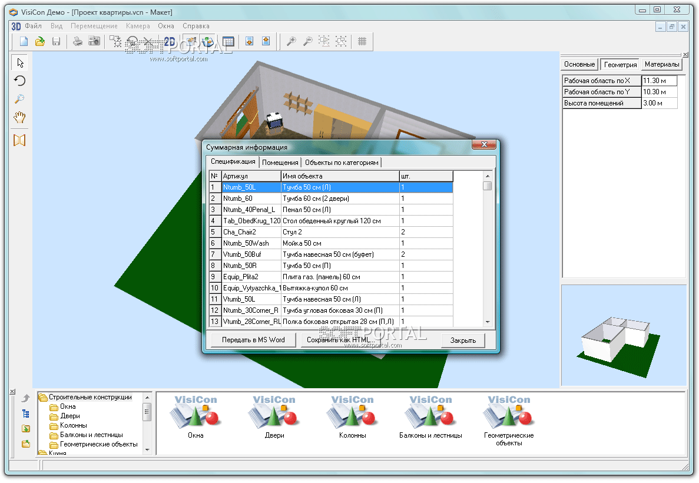Close the Суммарная информация dialog
699x483 pixels.
(484, 144)
